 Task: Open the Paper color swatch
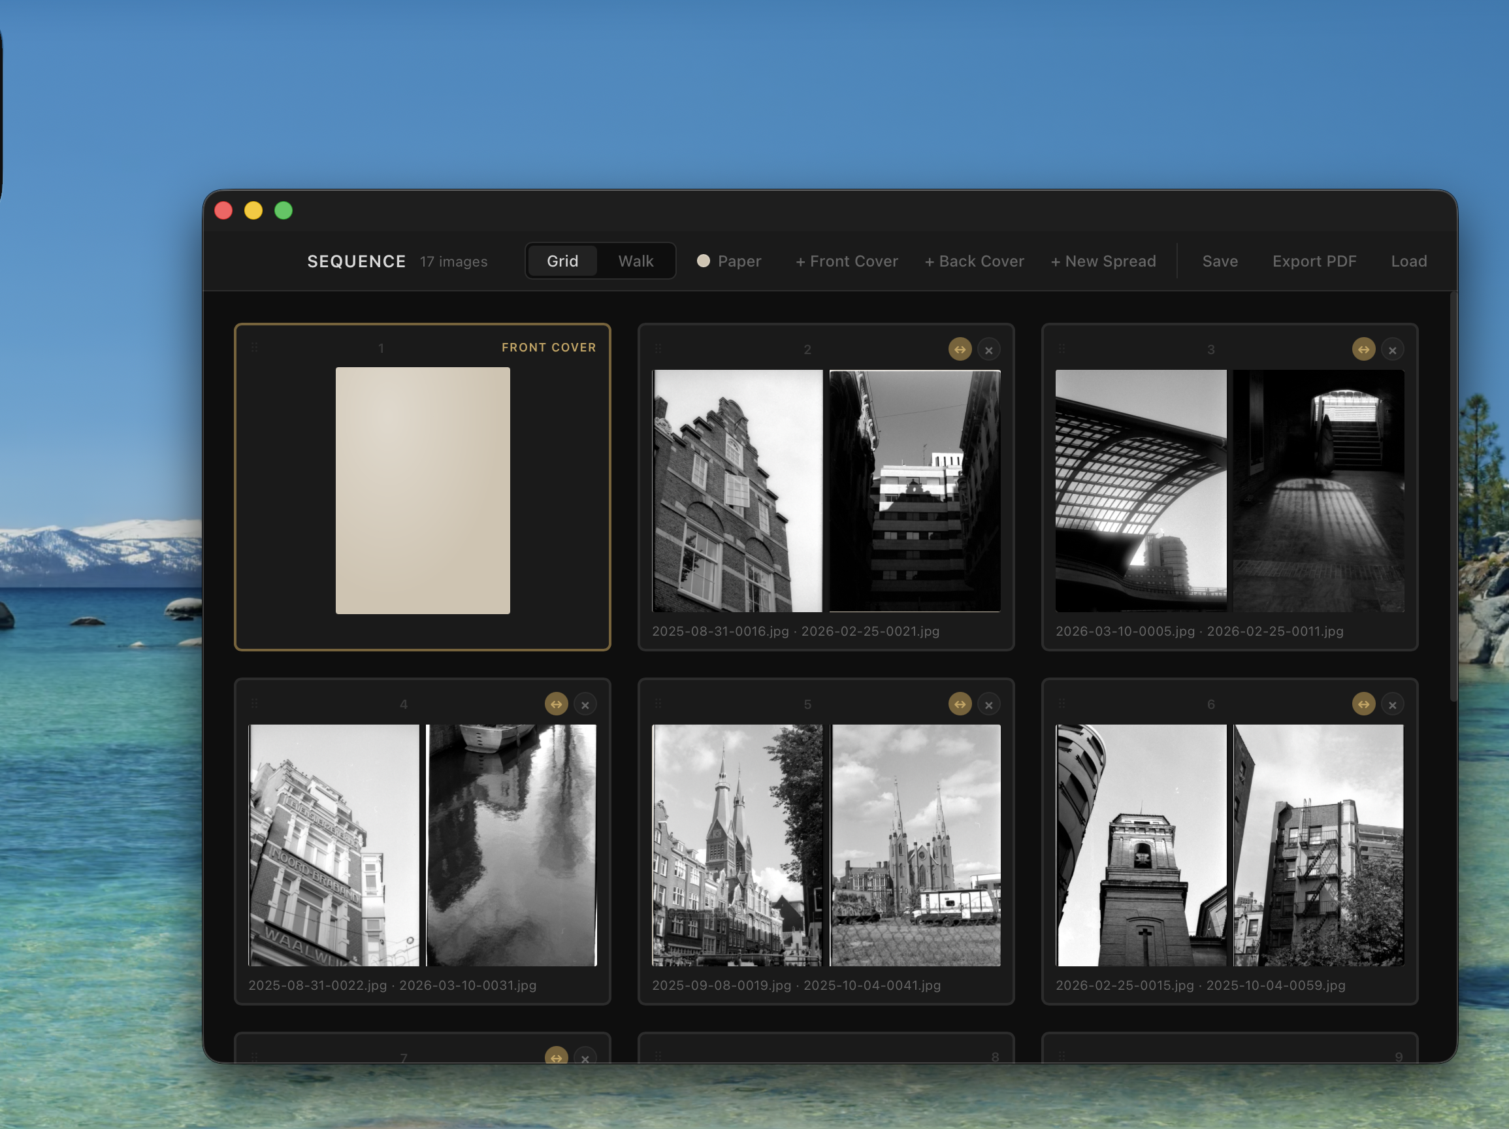click(728, 261)
